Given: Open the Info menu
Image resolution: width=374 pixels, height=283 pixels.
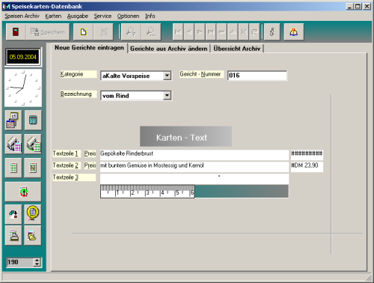Looking at the screenshot, I should click(150, 16).
